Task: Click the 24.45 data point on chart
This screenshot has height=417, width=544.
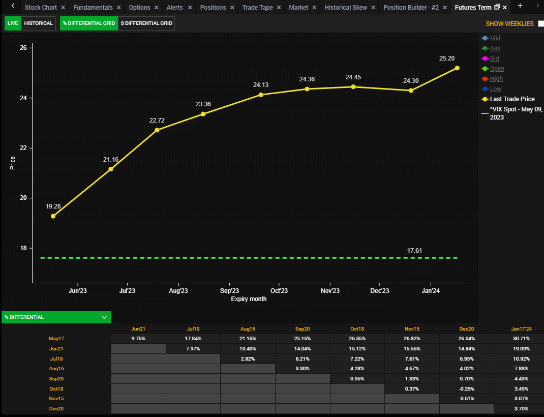Action: point(353,87)
